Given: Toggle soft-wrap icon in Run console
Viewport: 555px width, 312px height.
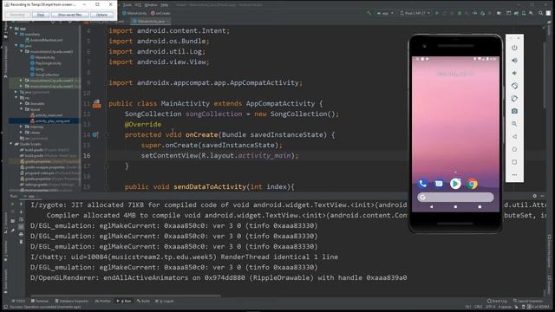Looking at the screenshot, I should coord(21,219).
